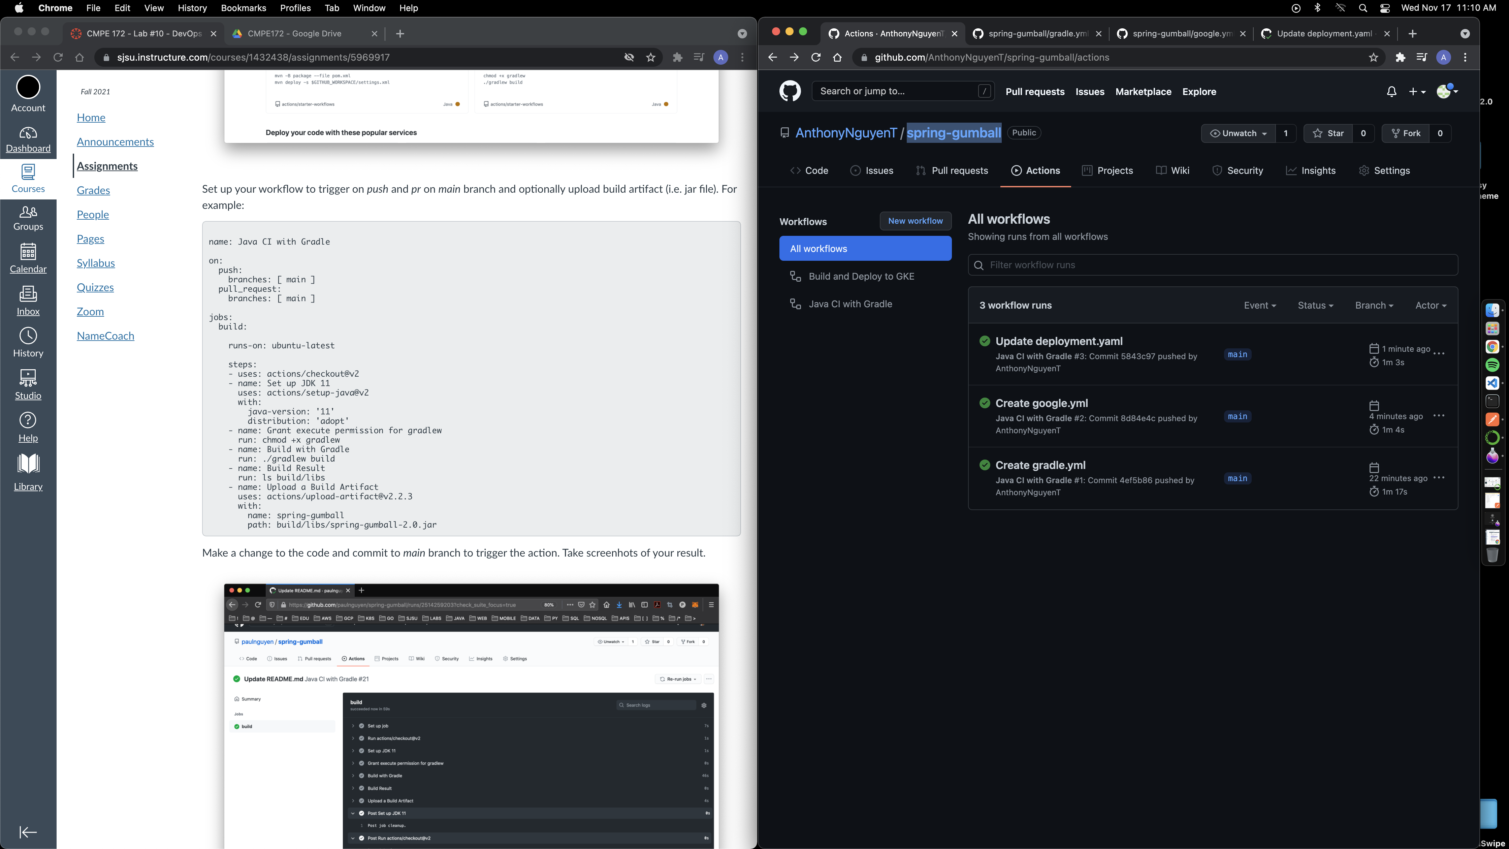
Task: Click the Filter workflow runs field
Action: click(1213, 265)
